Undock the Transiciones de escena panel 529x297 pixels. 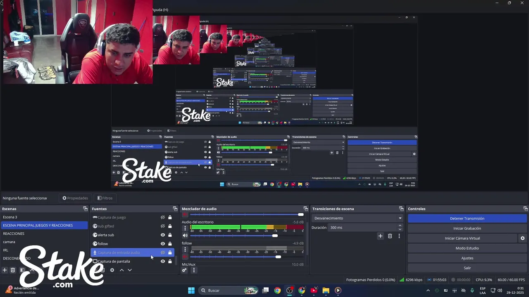[401, 209]
